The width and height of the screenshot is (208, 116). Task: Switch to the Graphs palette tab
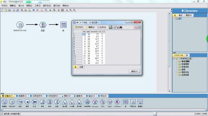tap(66, 96)
